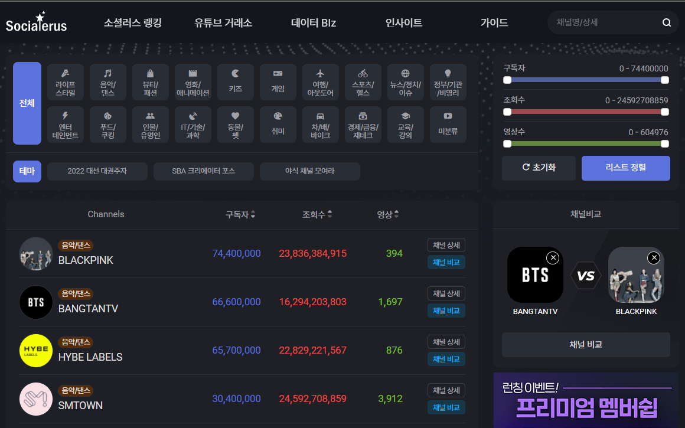The width and height of the screenshot is (685, 428).
Task: Open 채널 상세 for SMTOWN
Action: pos(446,390)
